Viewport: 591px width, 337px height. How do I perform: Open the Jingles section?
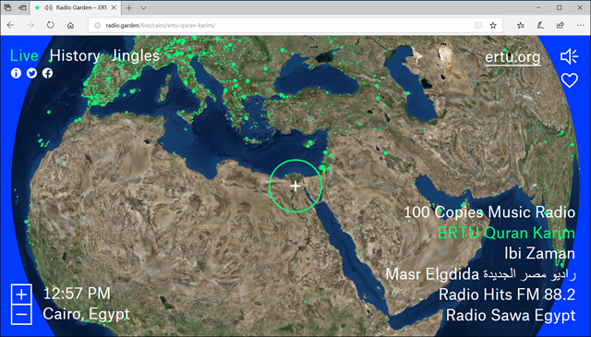tap(135, 55)
